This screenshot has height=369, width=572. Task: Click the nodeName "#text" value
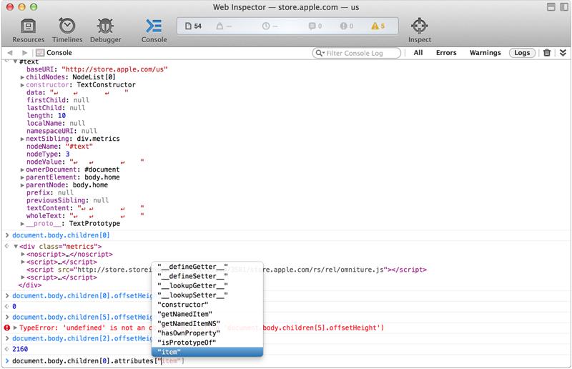coord(79,147)
